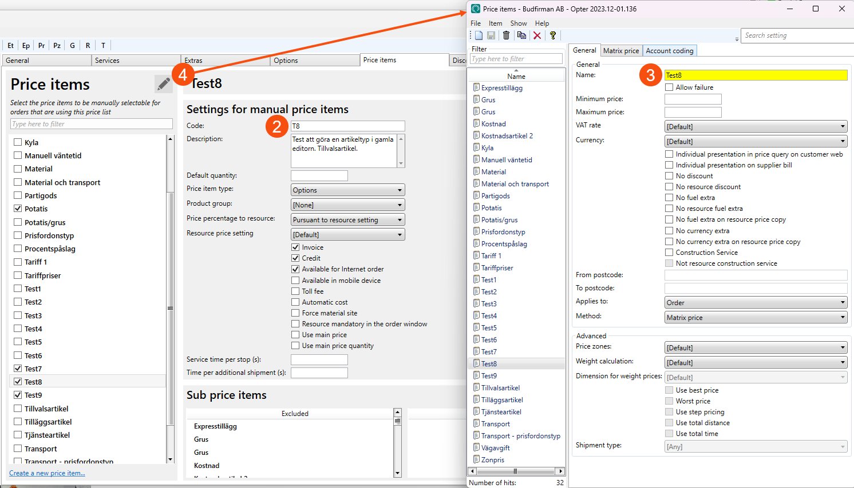
Task: Click the copy item toolbar icon
Action: coord(521,35)
